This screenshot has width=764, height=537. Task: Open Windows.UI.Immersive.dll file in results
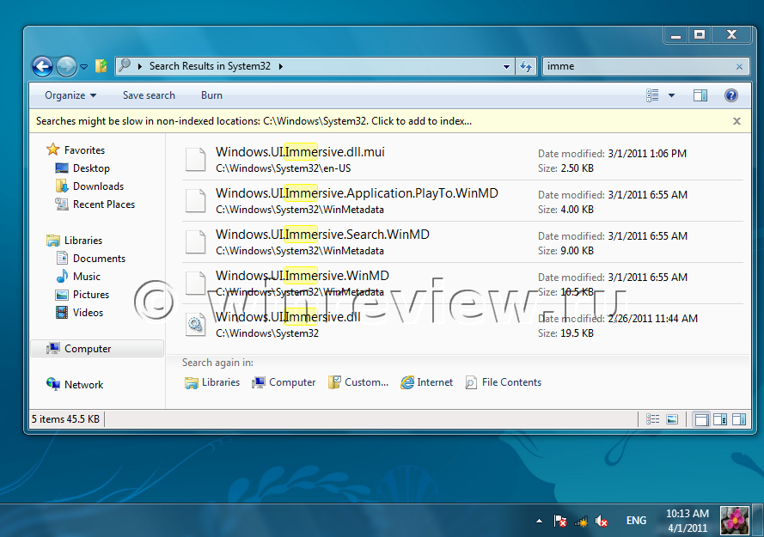click(288, 317)
